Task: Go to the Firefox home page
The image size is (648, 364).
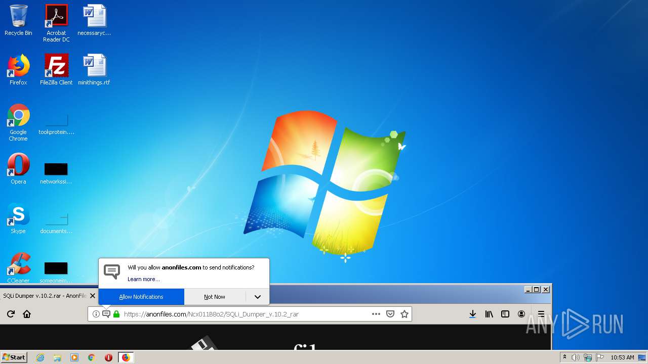Action: [27, 314]
